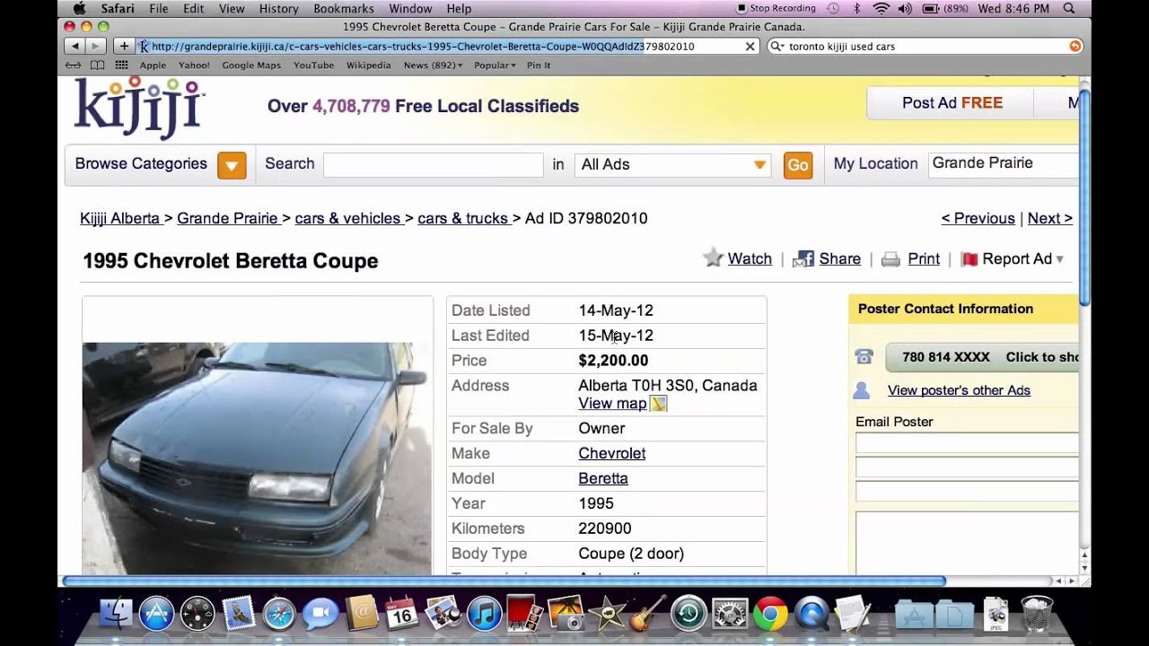The height and width of the screenshot is (646, 1149).
Task: Click the printer icon beside Print
Action: [x=890, y=259]
